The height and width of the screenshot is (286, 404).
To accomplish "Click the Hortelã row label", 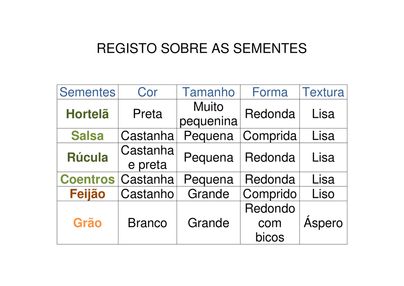I will pos(87,114).
